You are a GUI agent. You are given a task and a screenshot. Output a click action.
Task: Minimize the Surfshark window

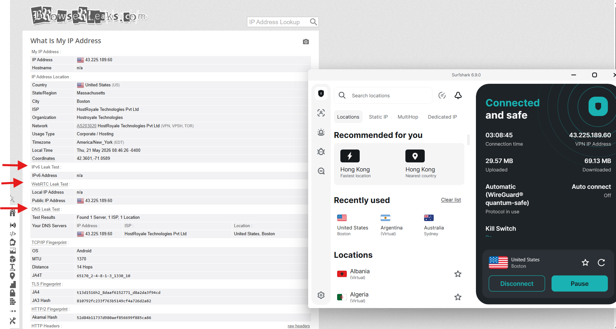coord(573,75)
